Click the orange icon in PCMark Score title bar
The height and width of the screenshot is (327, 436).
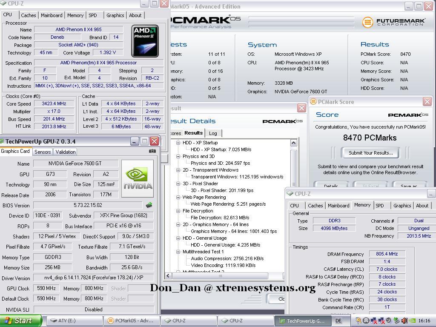coord(313,102)
